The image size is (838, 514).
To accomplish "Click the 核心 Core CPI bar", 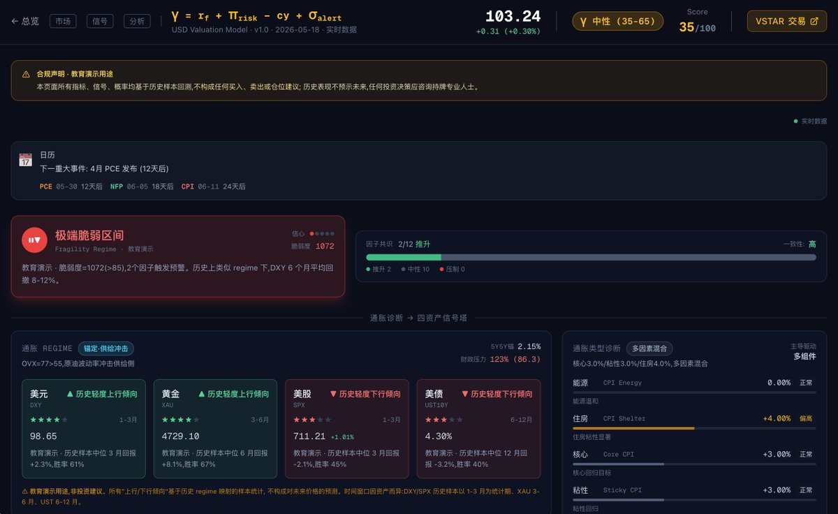I will click(x=694, y=464).
